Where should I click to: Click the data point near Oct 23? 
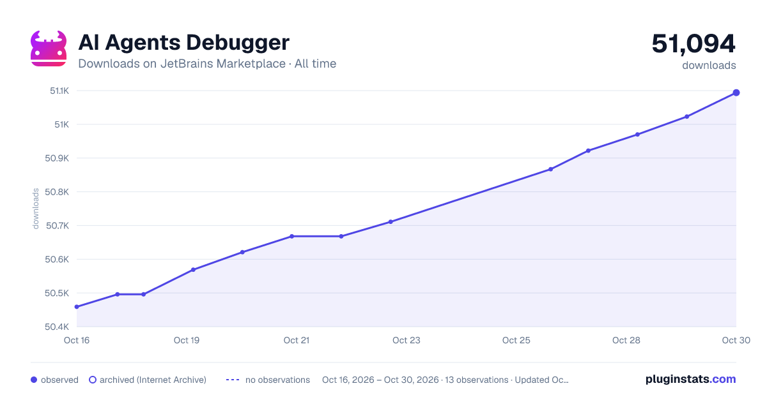pyautogui.click(x=391, y=221)
